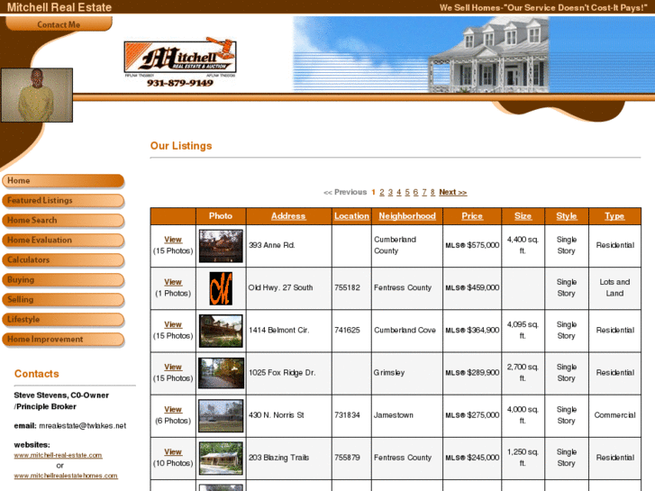
Task: Sort listings by Address column
Action: click(x=288, y=216)
